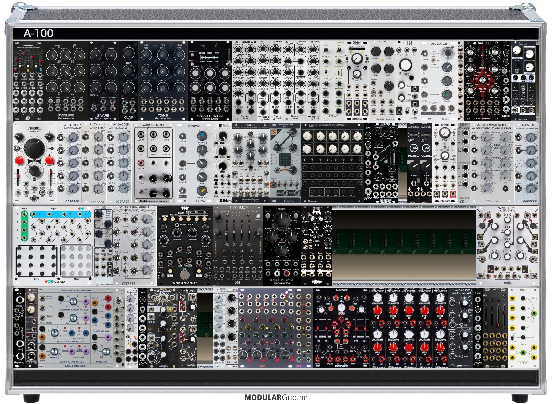This screenshot has width=555, height=404.
Task: Select the Quadnic oscillator module
Action: pos(483,81)
